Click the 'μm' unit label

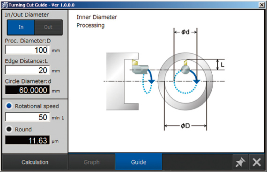tap(55, 142)
